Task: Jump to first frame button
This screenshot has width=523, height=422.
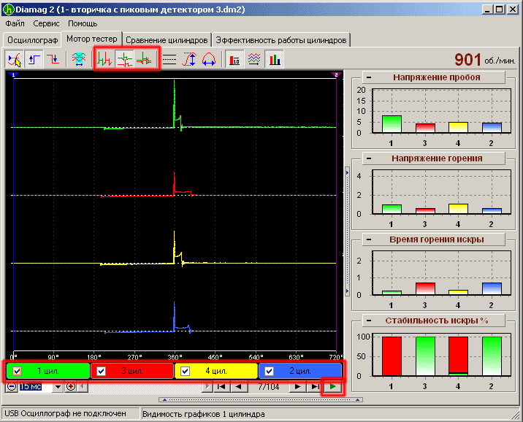Action: pos(221,387)
